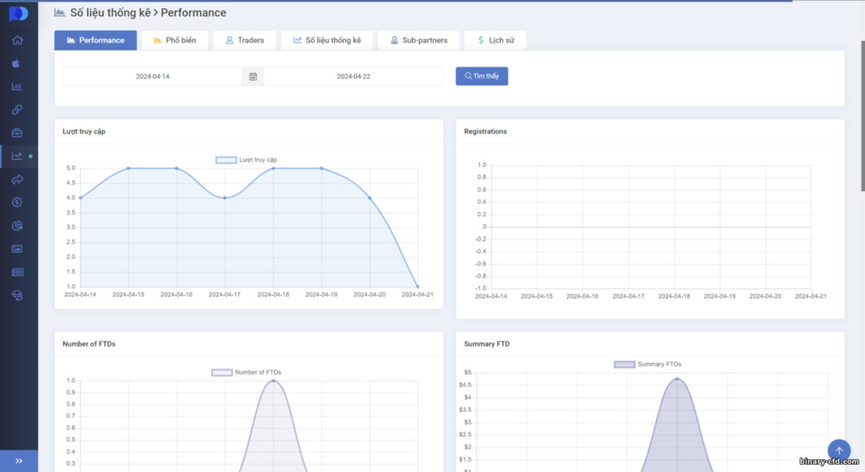This screenshot has height=472, width=865.
Task: Click the dollar coin sidebar icon
Action: pyautogui.click(x=17, y=203)
